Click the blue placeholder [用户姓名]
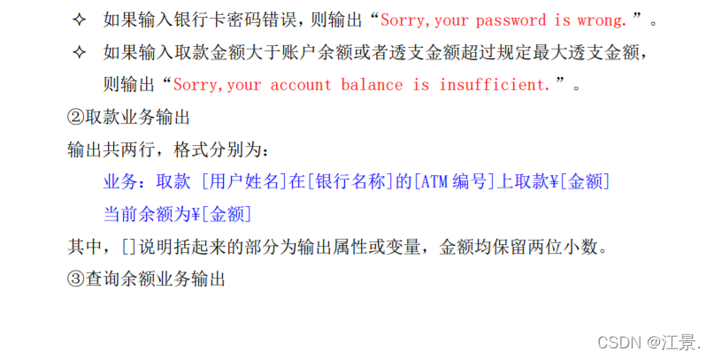Image resolution: width=714 pixels, height=359 pixels. pyautogui.click(x=244, y=181)
